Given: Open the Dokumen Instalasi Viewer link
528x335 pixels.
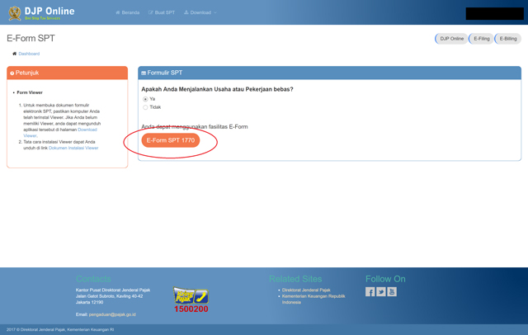Looking at the screenshot, I should [73, 148].
